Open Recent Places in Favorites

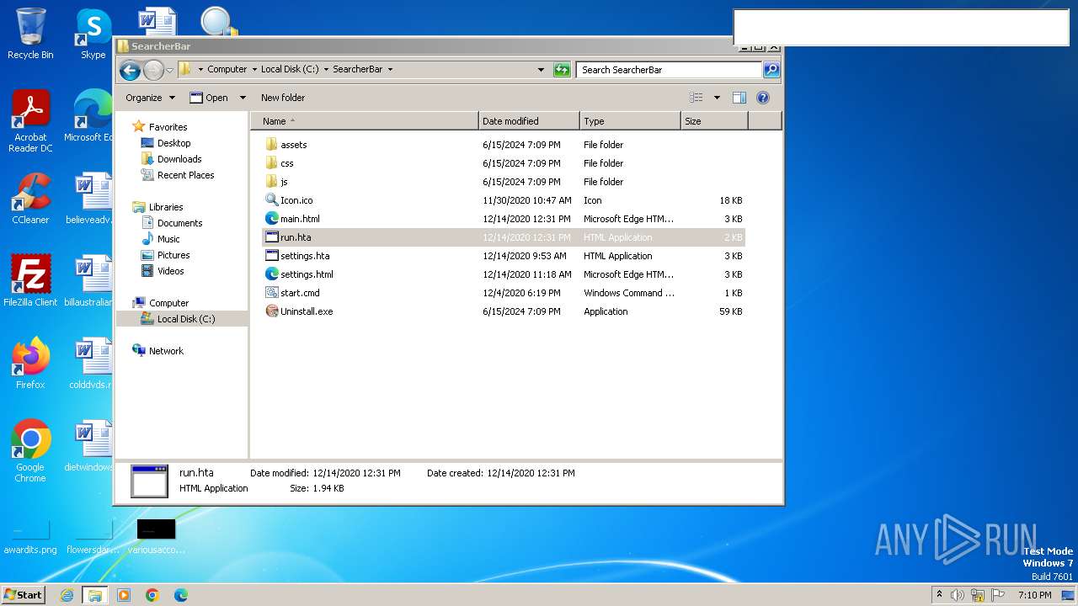(x=185, y=175)
